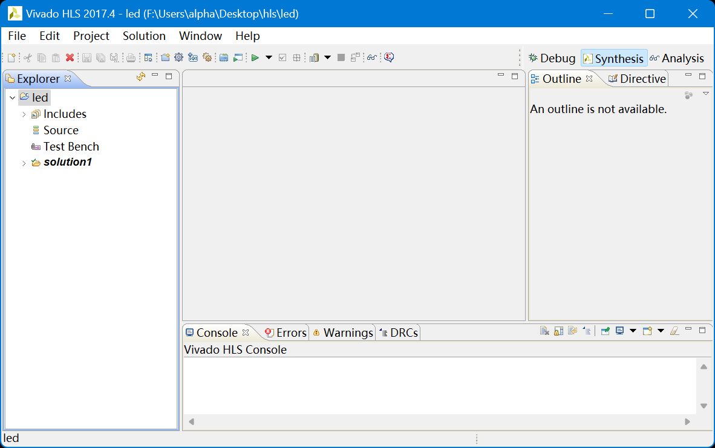Click the New Solution icon
The width and height of the screenshot is (715, 448).
193,57
